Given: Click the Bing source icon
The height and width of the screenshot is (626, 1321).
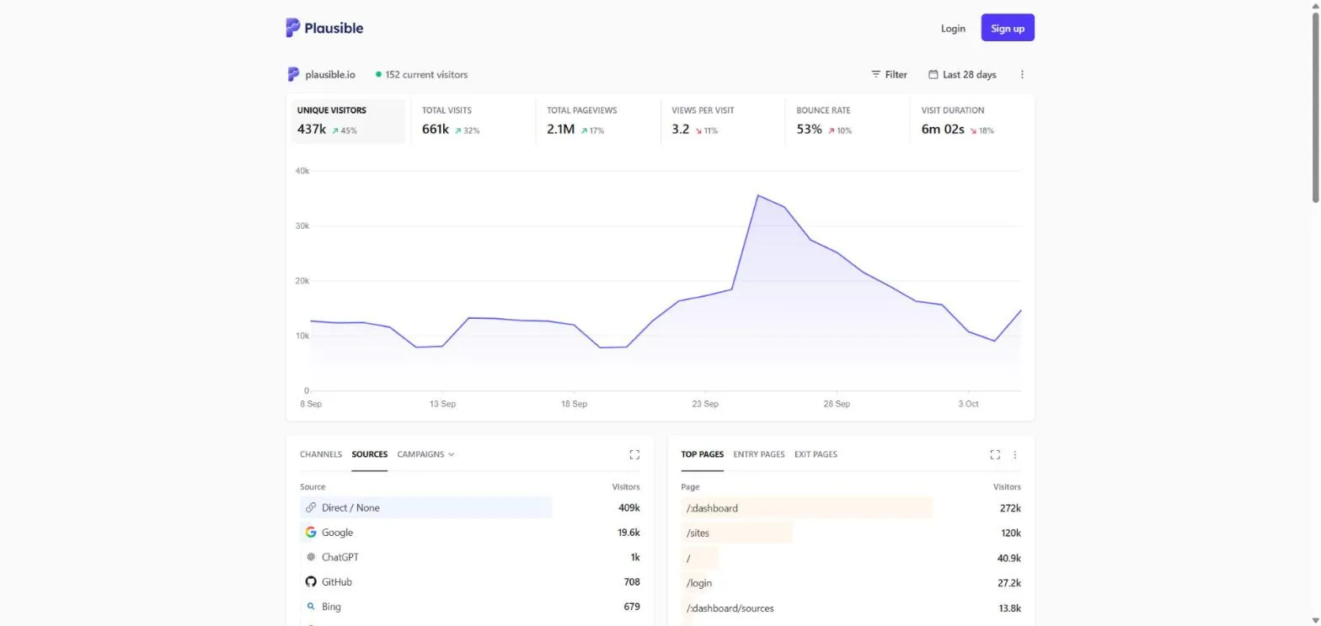Looking at the screenshot, I should [311, 606].
